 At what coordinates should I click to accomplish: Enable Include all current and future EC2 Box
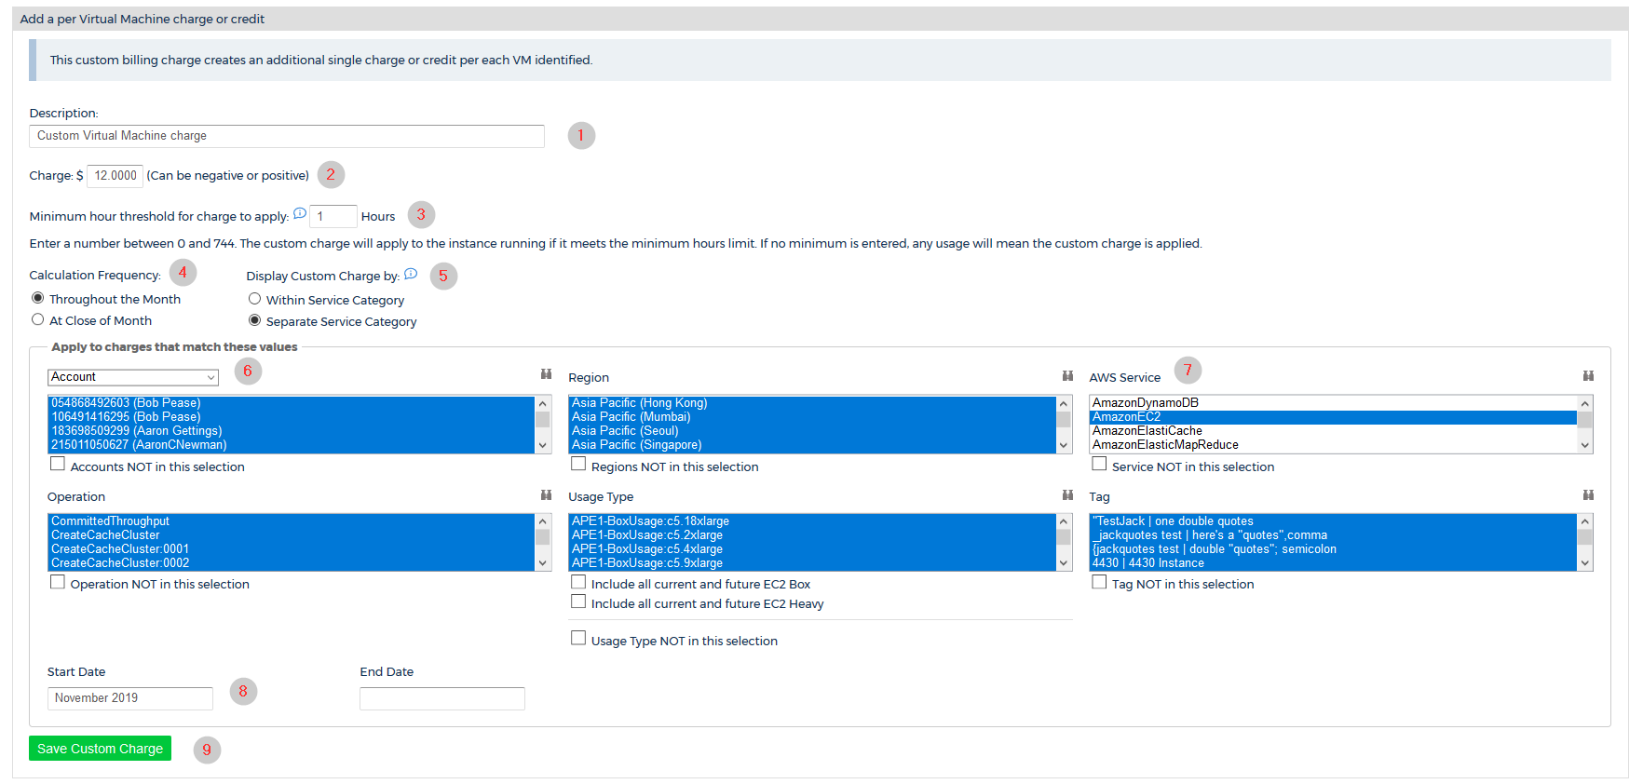point(578,582)
